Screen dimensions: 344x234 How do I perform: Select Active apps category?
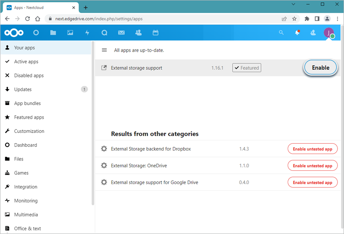[x=46, y=62]
